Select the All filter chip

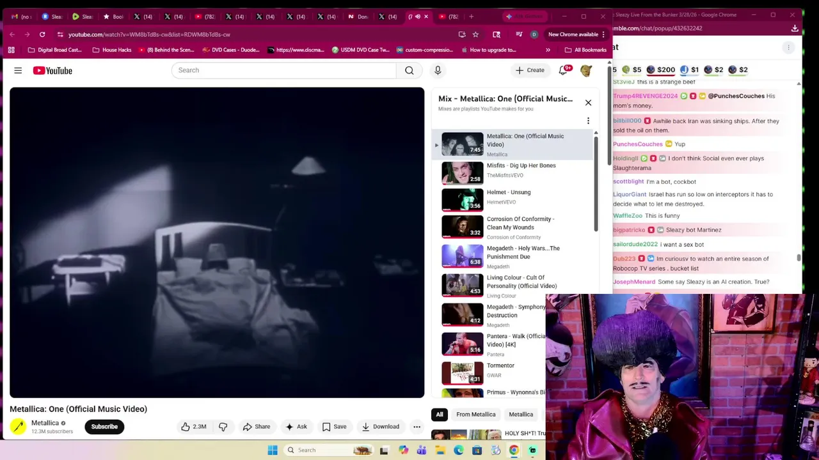(440, 415)
